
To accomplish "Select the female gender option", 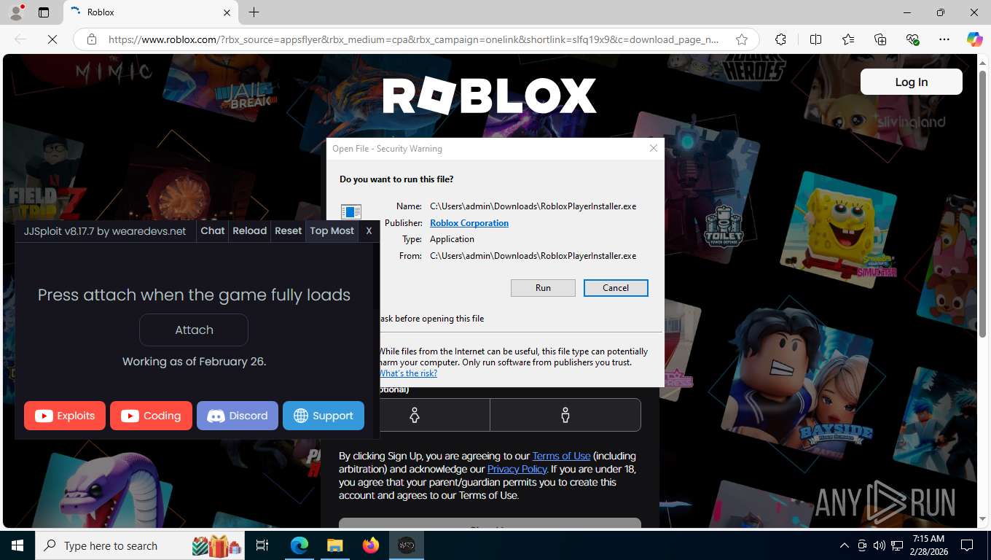I will click(415, 415).
